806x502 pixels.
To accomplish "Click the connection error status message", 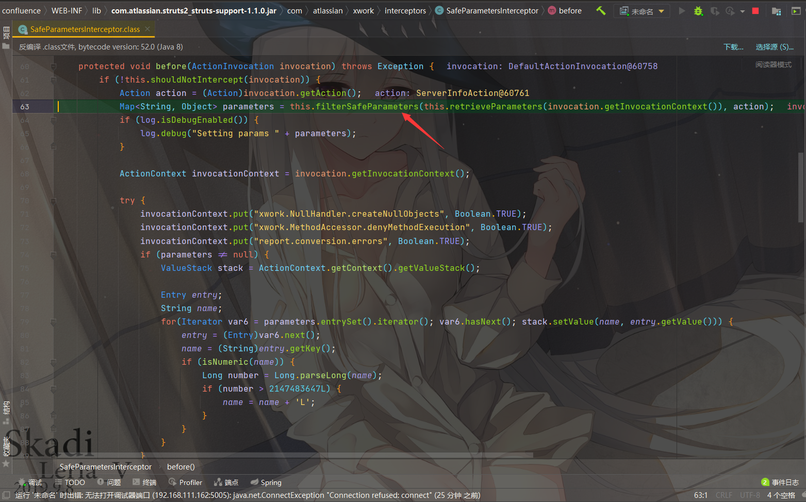I will [248, 495].
